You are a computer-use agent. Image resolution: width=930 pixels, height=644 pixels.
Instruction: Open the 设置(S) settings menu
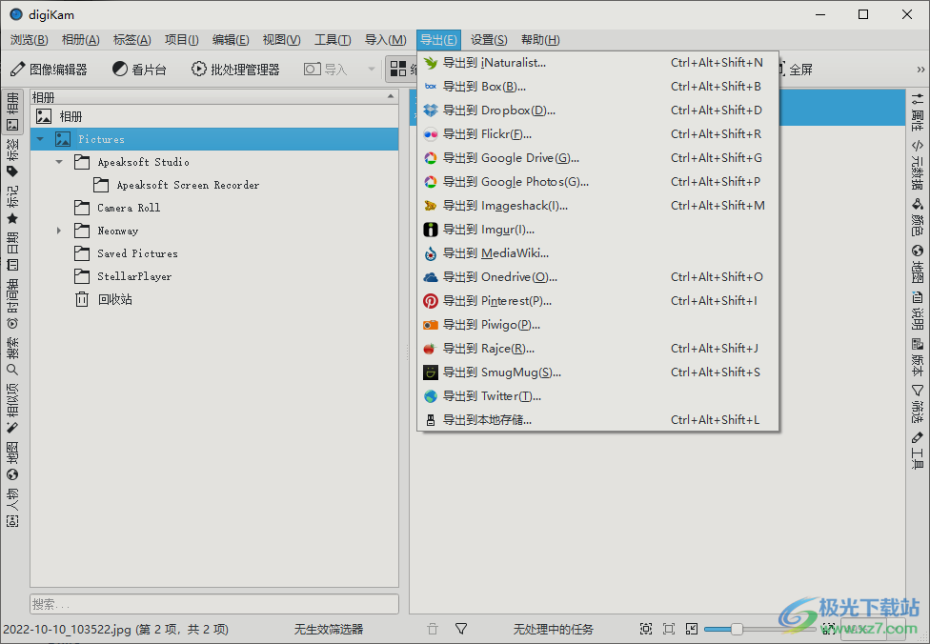(x=489, y=39)
